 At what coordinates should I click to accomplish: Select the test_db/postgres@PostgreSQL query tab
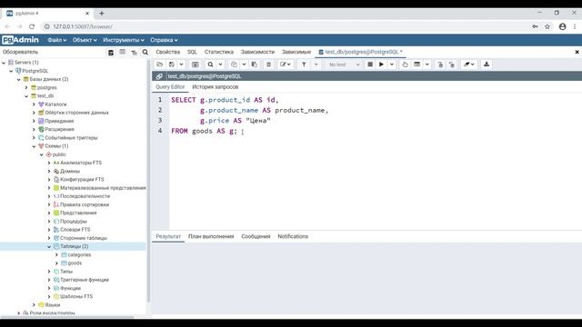(360, 52)
